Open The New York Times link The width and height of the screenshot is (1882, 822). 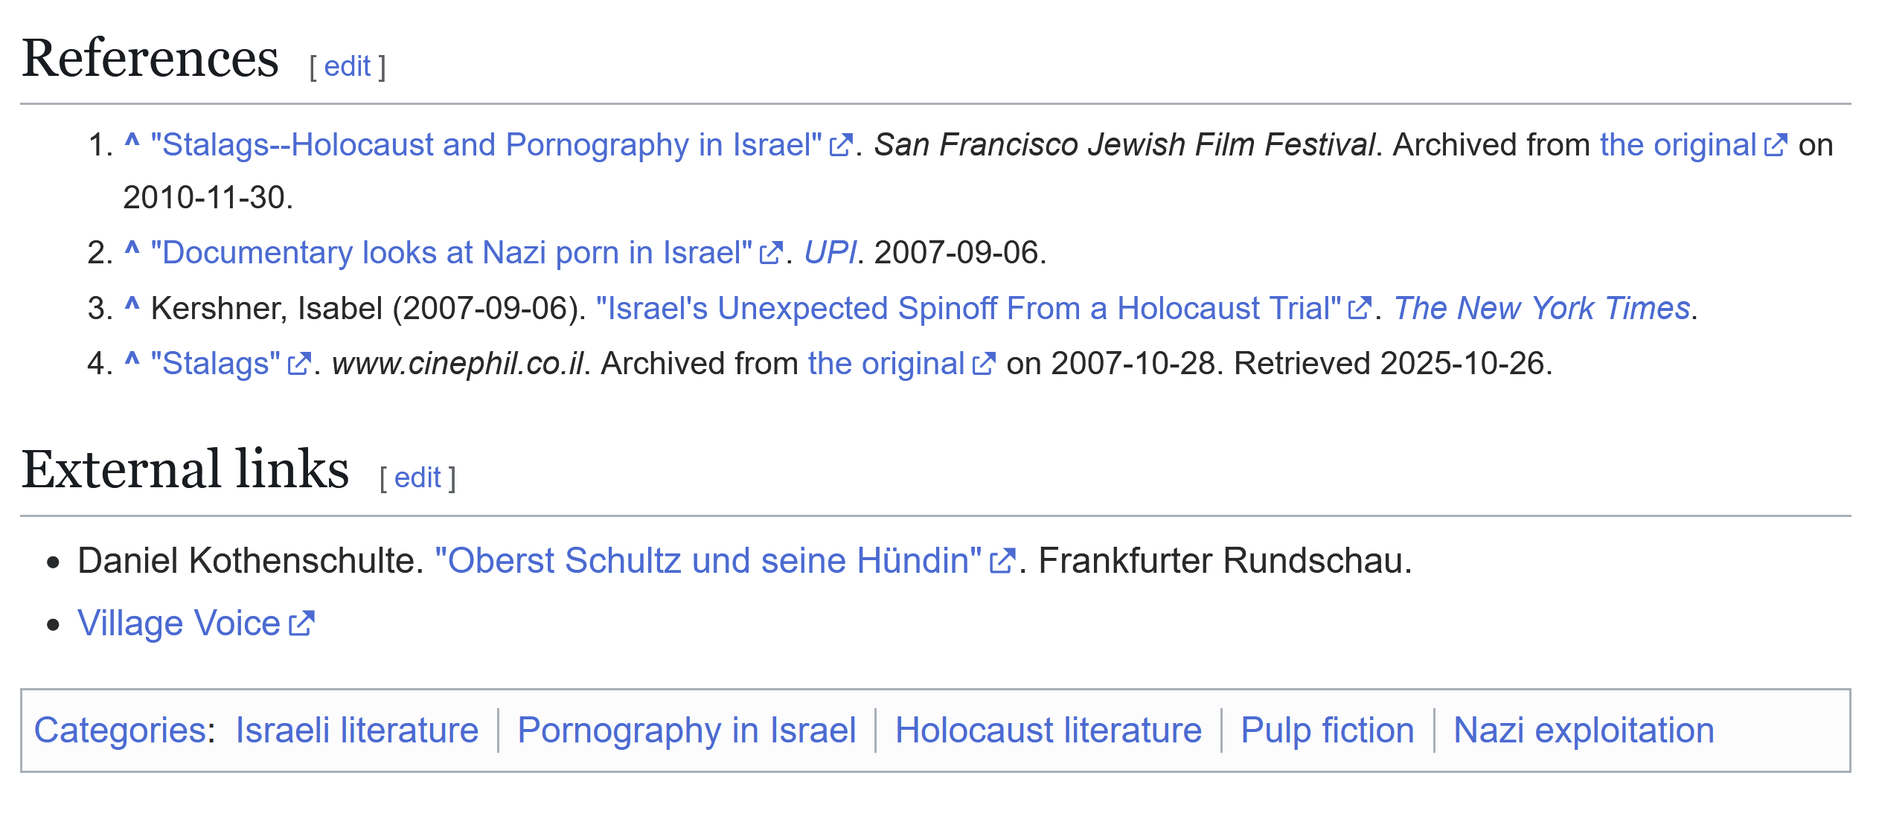pos(1542,309)
